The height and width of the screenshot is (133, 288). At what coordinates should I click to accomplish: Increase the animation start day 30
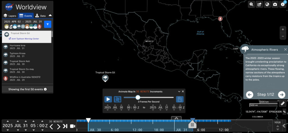pyautogui.click(x=121, y=105)
